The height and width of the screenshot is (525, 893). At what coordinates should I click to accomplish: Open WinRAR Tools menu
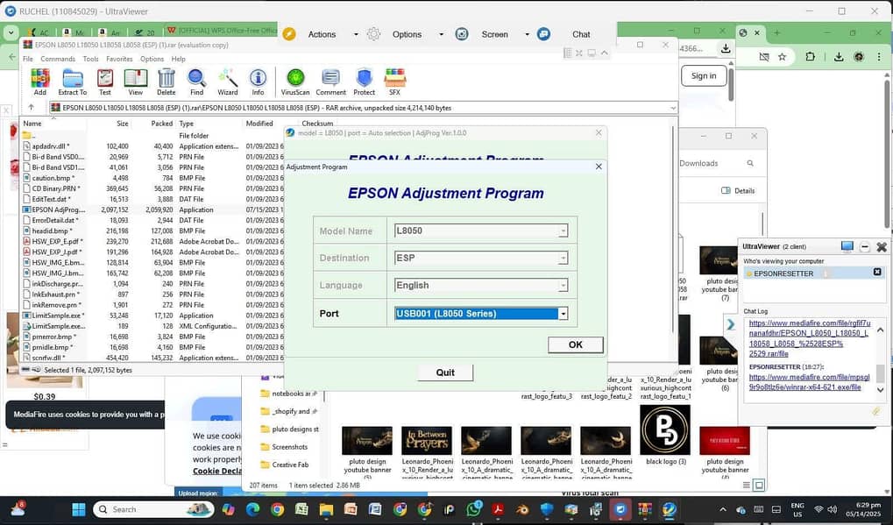click(x=90, y=59)
